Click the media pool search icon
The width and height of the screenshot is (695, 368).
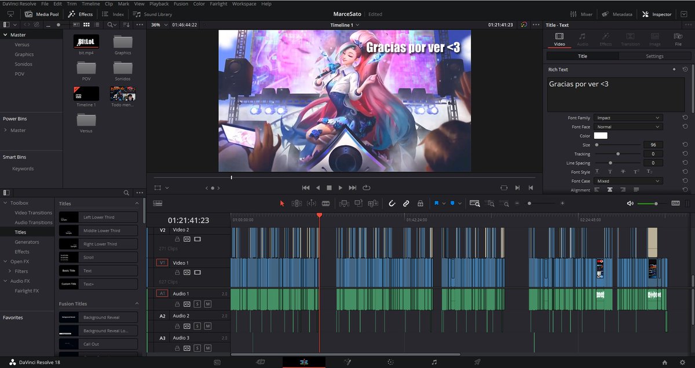coord(110,25)
